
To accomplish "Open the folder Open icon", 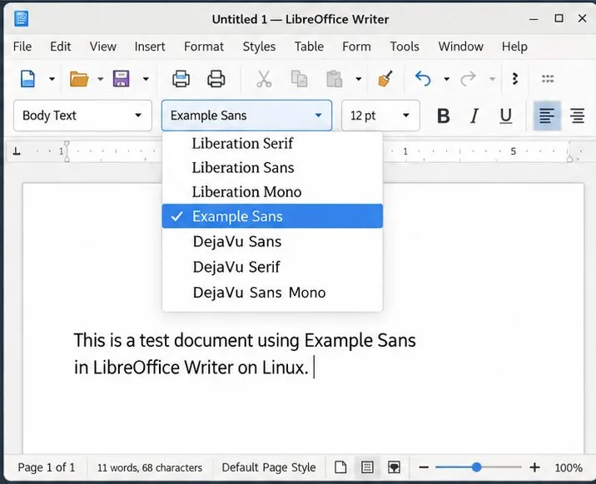I will tap(79, 79).
